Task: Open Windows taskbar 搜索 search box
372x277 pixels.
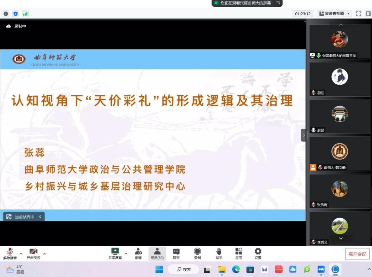Action: [x=183, y=269]
